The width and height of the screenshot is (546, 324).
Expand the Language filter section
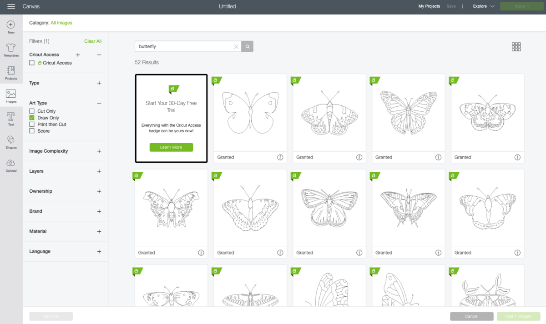(x=99, y=251)
